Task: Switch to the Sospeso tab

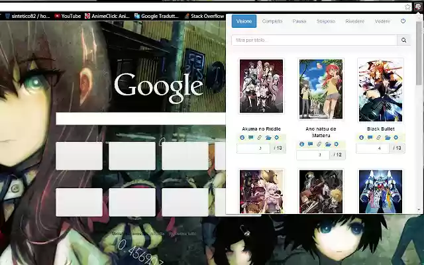Action: pos(326,21)
